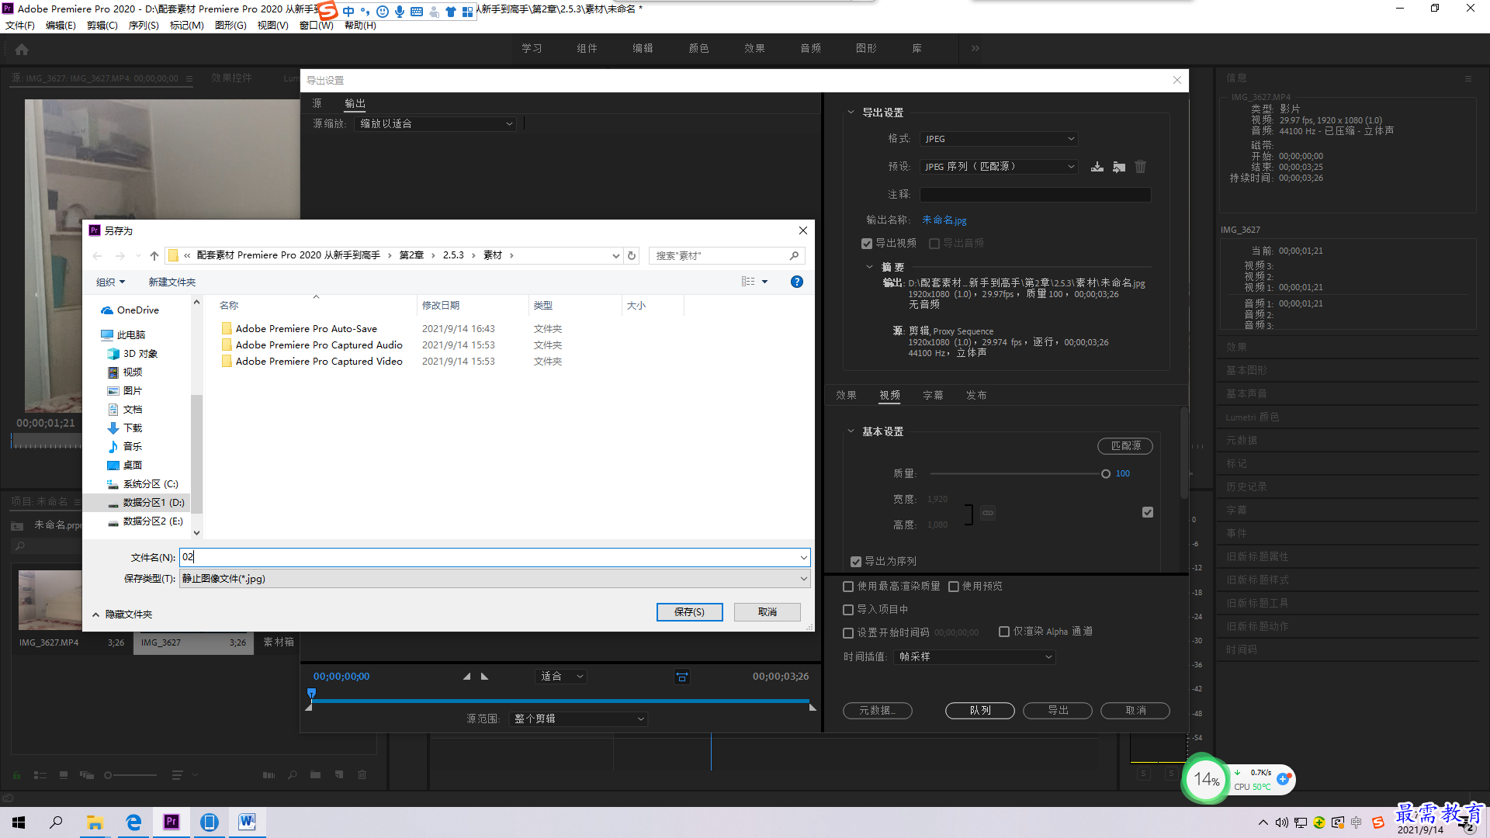Screen dimensions: 1490x838
Task: Click the back arrow in Save As dialog
Action: click(97, 255)
